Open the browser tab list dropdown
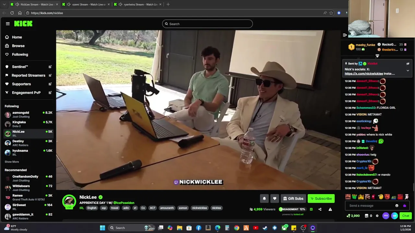This screenshot has height=233, width=415. click(x=4, y=5)
